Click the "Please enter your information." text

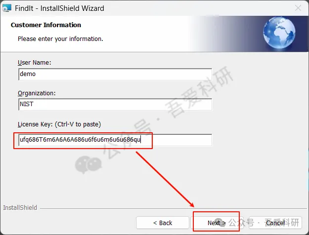[60, 39]
